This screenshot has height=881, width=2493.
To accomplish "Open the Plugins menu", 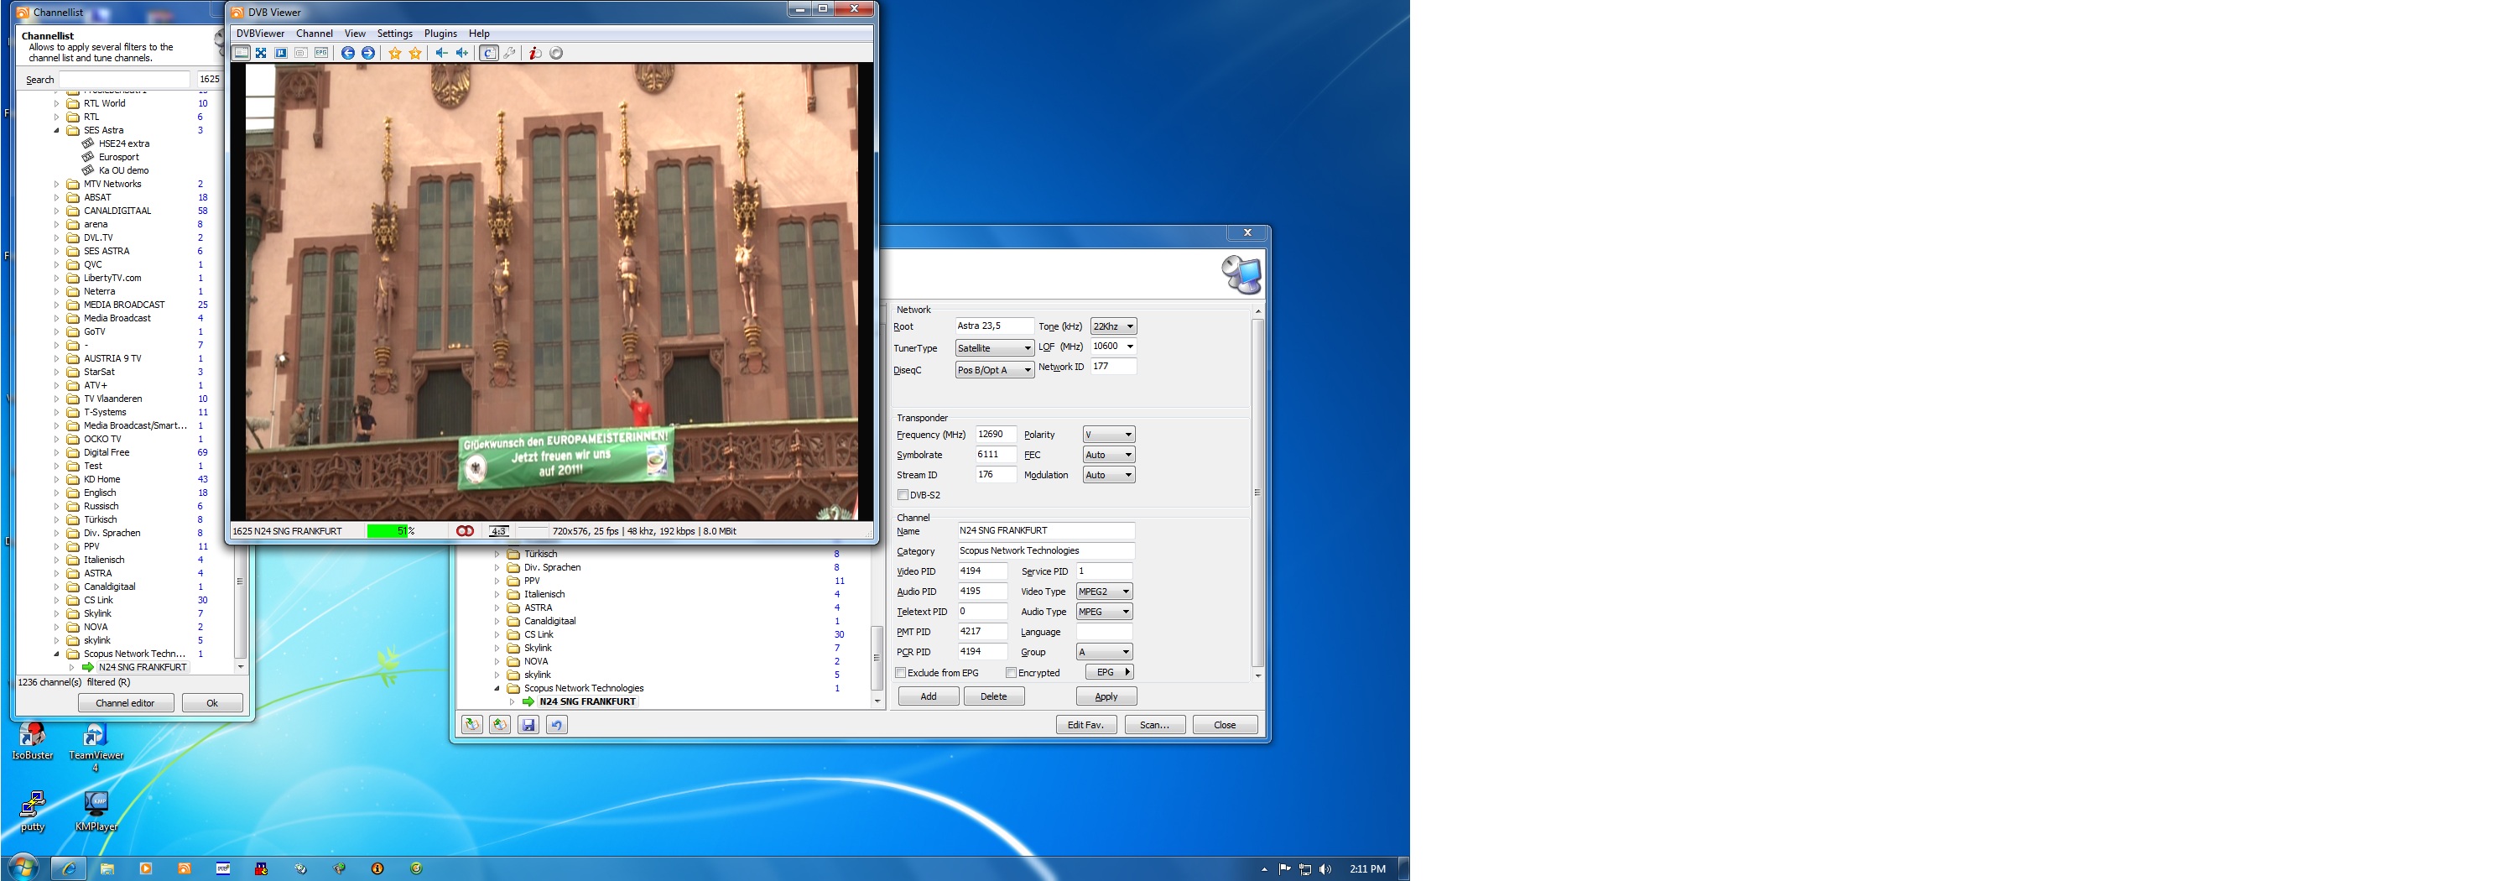I will pos(440,34).
